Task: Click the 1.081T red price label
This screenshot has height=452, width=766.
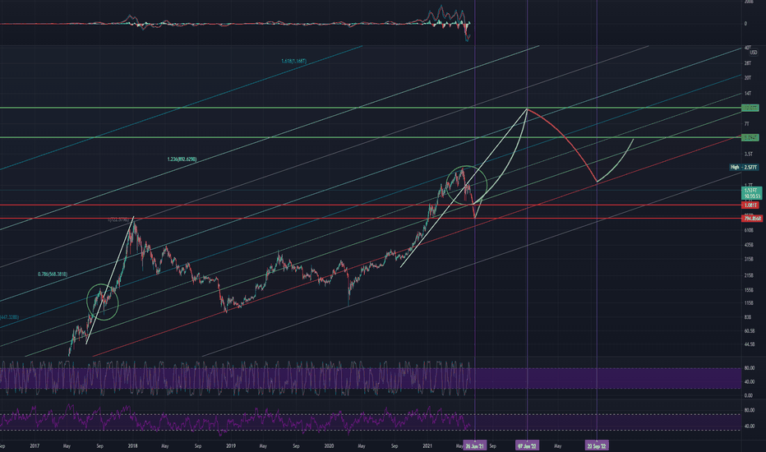Action: 750,205
